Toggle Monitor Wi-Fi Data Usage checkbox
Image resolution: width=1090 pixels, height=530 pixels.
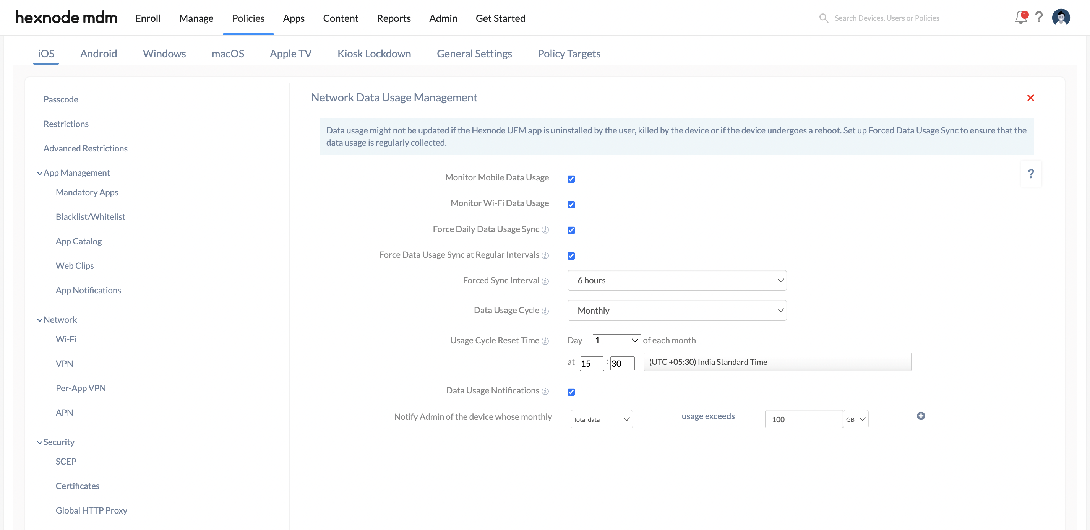point(571,205)
